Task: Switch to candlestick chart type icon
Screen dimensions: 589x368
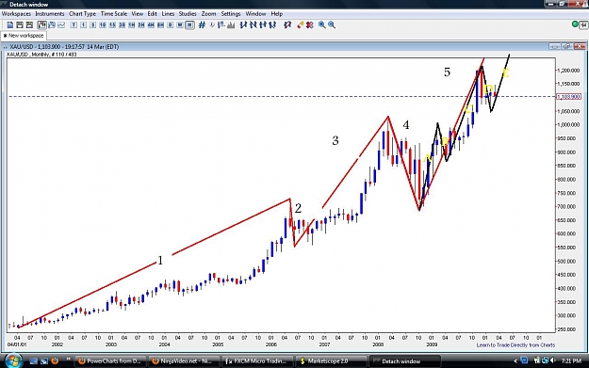Action: pyautogui.click(x=41, y=25)
